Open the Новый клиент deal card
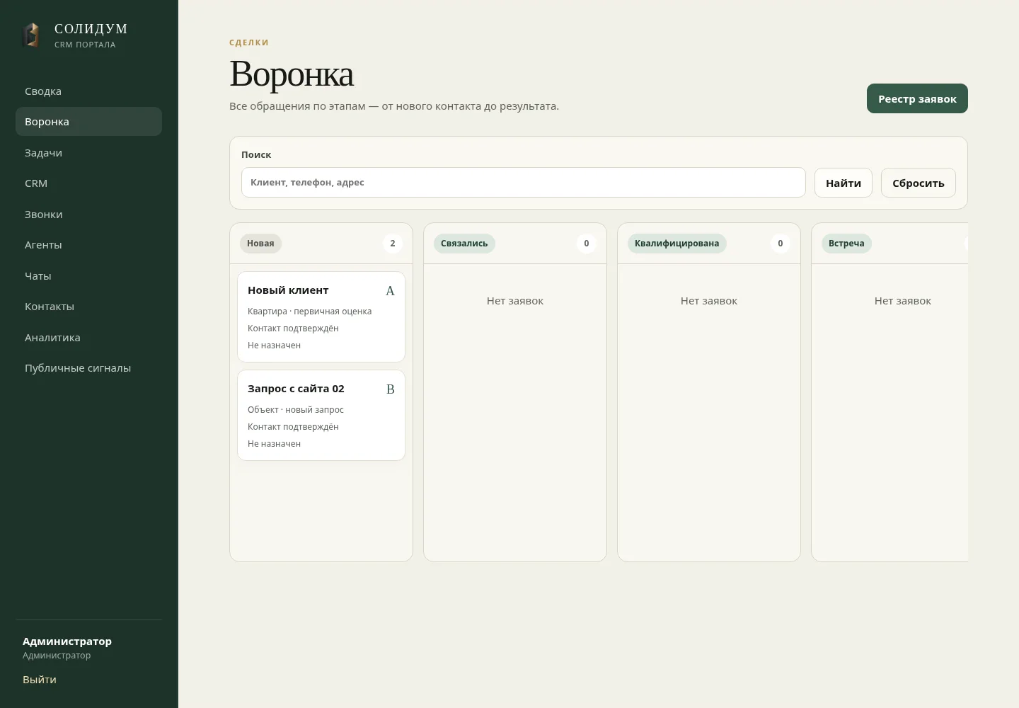 321,316
